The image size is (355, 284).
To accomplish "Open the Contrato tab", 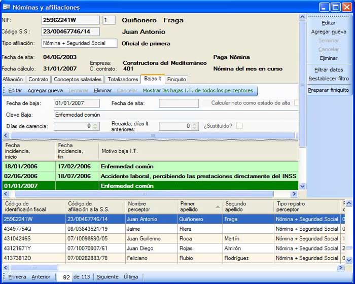I will tap(38, 80).
